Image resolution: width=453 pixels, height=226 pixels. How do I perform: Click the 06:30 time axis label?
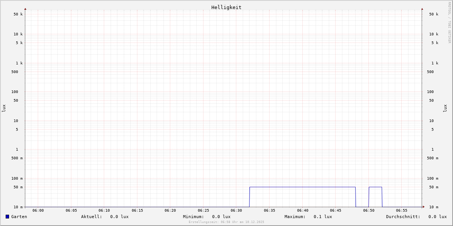click(x=236, y=211)
